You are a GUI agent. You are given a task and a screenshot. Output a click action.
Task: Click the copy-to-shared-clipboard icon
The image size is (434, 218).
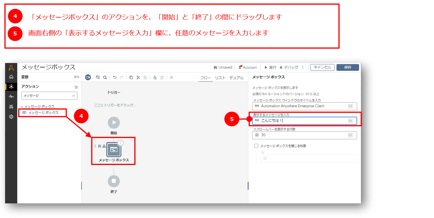pos(155,77)
